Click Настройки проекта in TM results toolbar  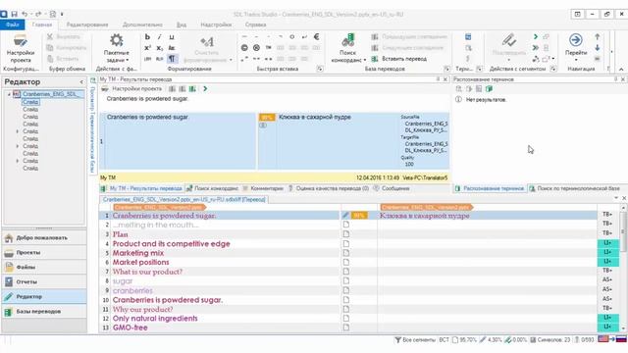click(x=132, y=89)
